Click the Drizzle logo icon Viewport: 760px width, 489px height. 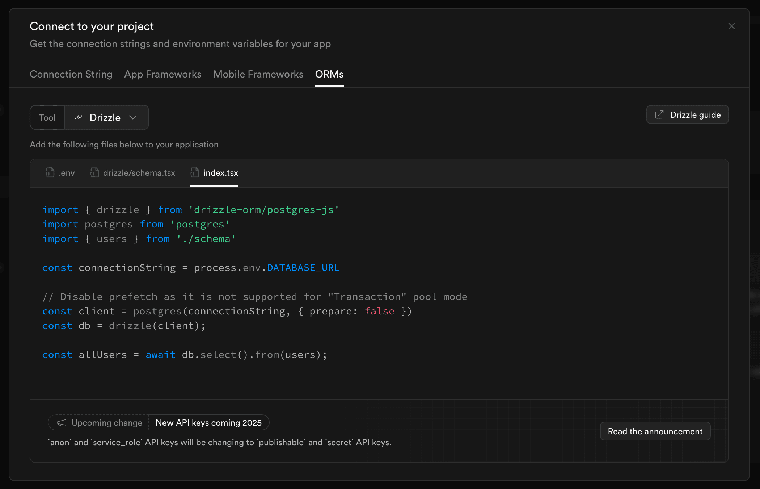[79, 117]
